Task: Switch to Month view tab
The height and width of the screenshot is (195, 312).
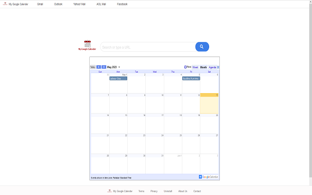Action: [x=203, y=67]
